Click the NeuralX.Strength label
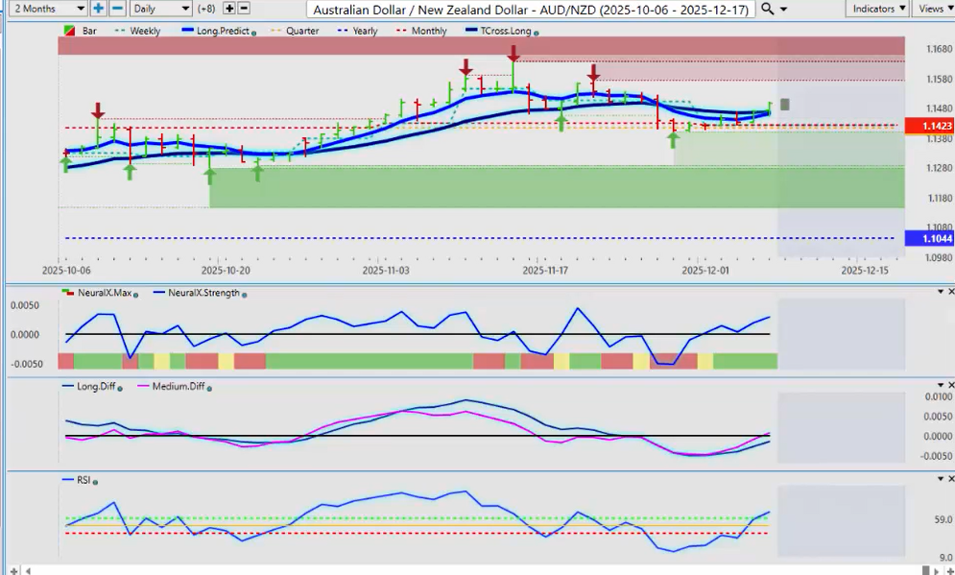The height and width of the screenshot is (575, 955). point(203,293)
